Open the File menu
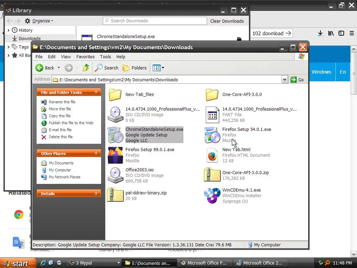 tap(39, 57)
